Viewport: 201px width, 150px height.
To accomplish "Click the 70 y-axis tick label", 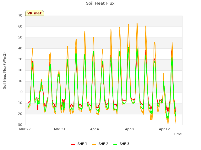I will point(20,16).
